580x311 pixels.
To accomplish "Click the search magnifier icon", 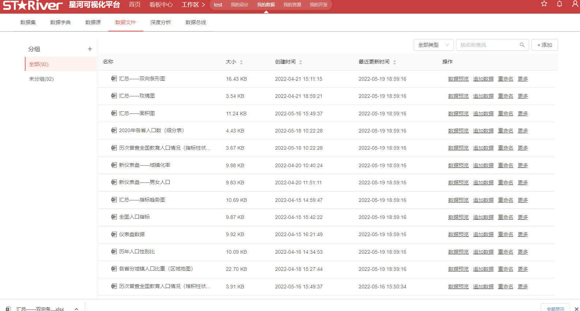I will (x=522, y=45).
